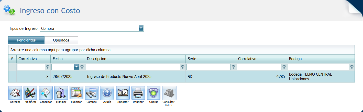This screenshot has height=112, width=363.
Task: Open filter options for Descripcion column
Action: coord(183,67)
